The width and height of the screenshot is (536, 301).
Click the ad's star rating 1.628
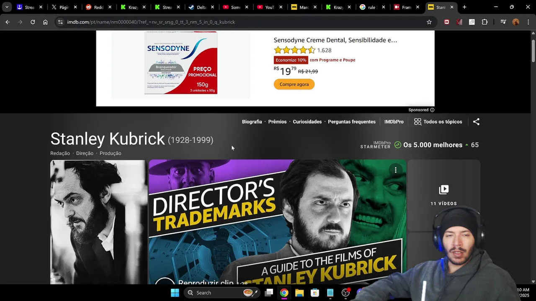pyautogui.click(x=302, y=50)
